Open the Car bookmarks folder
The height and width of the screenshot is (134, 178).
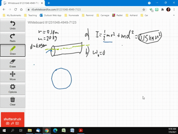144,15
